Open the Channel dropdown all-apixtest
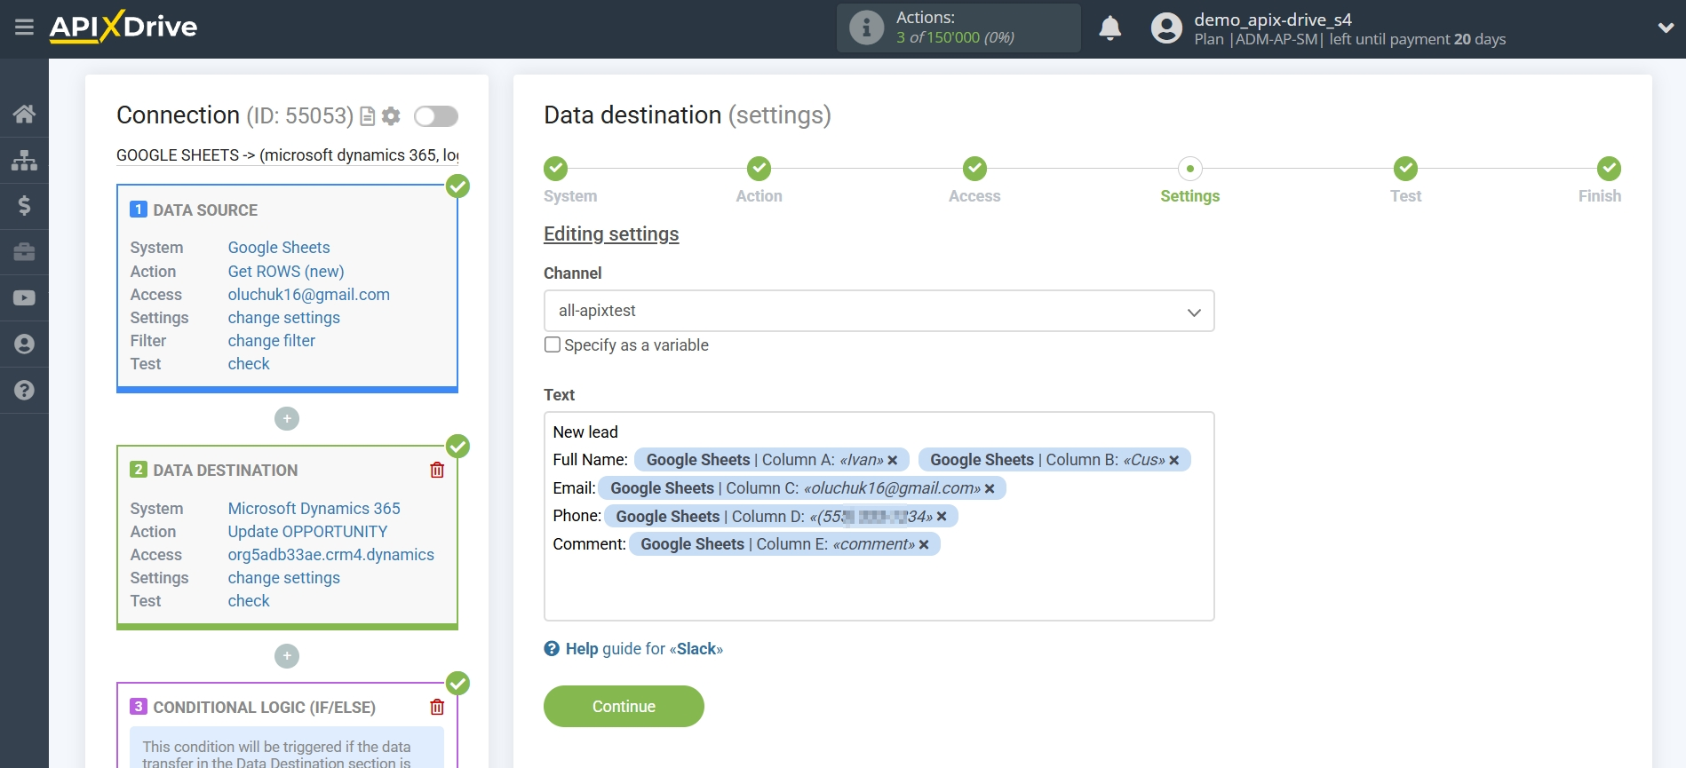 coord(879,311)
